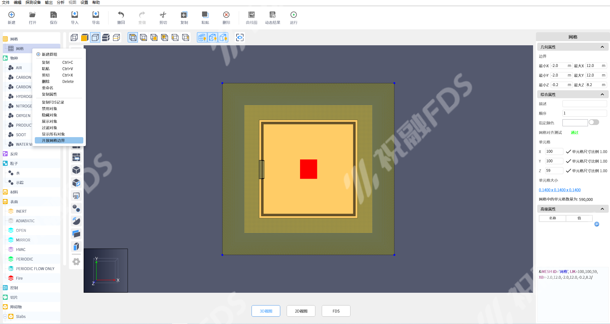Click the 删除 (Delete) toolbar icon
The height and width of the screenshot is (324, 610).
click(226, 15)
